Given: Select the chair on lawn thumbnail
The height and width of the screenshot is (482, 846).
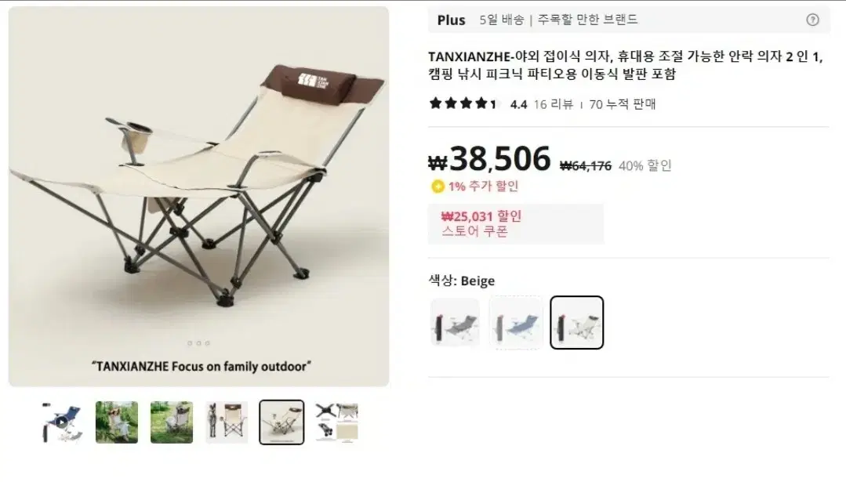Looking at the screenshot, I should pyautogui.click(x=172, y=422).
